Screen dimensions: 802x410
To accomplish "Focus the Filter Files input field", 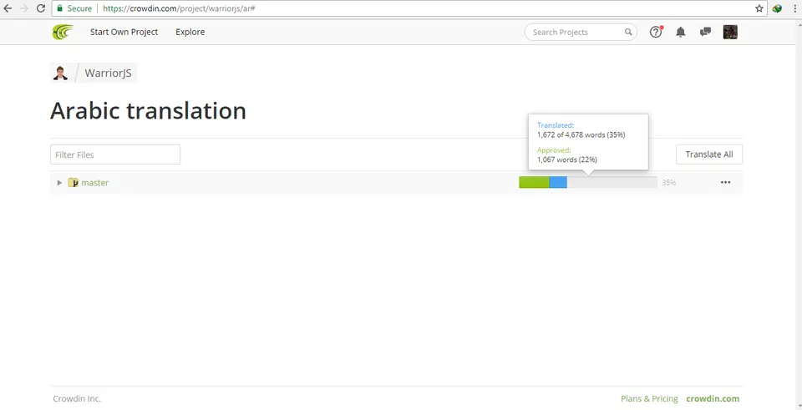I will tap(115, 154).
